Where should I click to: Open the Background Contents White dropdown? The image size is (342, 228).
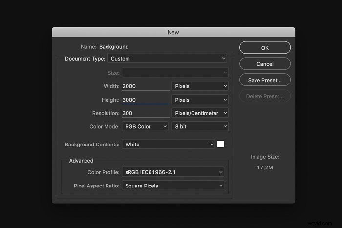168,145
